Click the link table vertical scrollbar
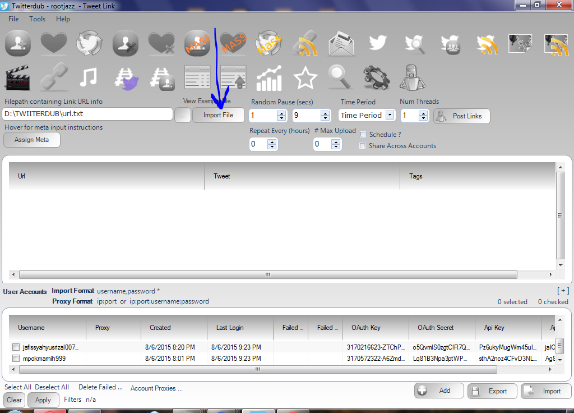Screen dimensions: 574x413 click(x=560, y=215)
